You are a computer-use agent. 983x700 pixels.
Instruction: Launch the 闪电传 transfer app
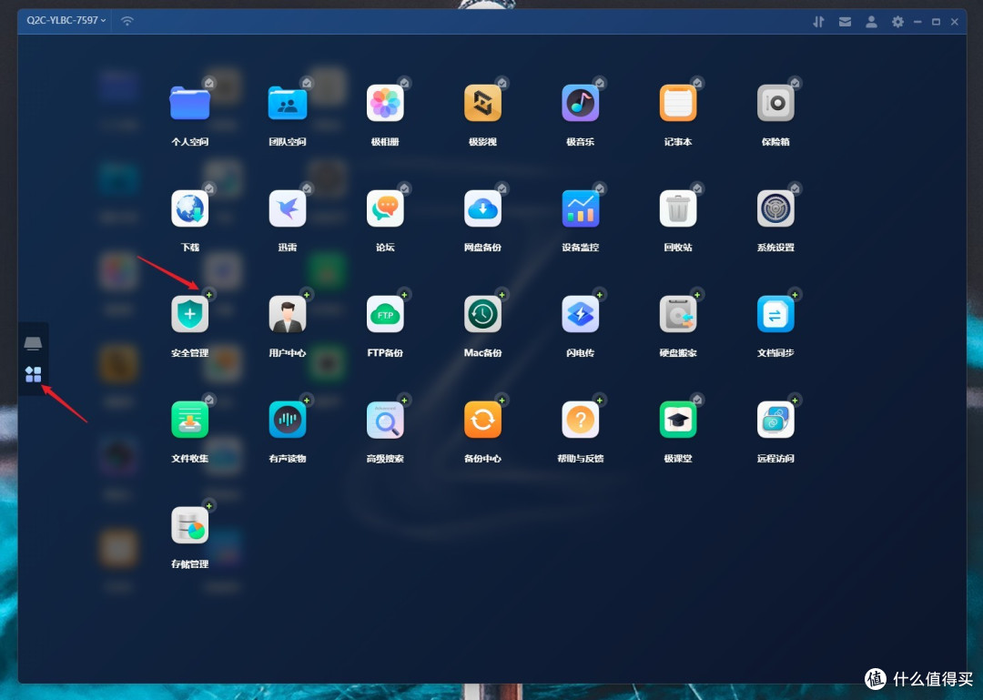click(581, 314)
